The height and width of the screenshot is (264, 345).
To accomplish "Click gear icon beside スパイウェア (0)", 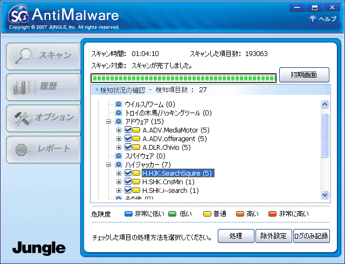I will 119,156.
